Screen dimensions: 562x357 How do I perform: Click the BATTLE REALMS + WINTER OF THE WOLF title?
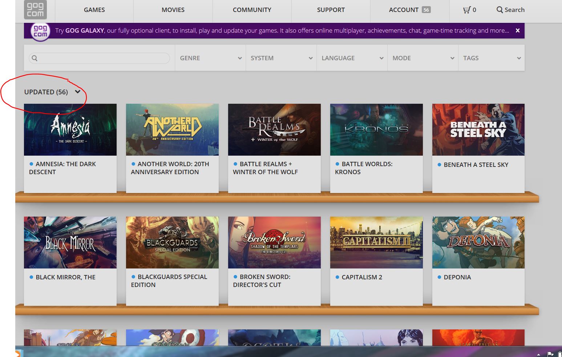265,168
